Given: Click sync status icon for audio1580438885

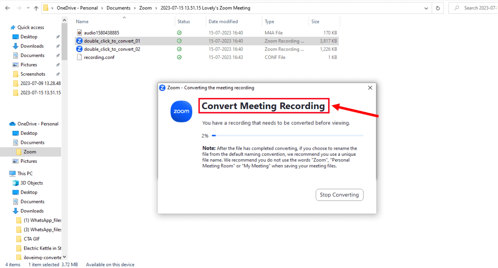Looking at the screenshot, I should tap(179, 33).
